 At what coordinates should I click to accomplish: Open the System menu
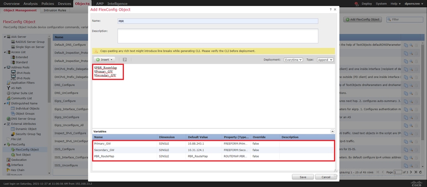381,3
